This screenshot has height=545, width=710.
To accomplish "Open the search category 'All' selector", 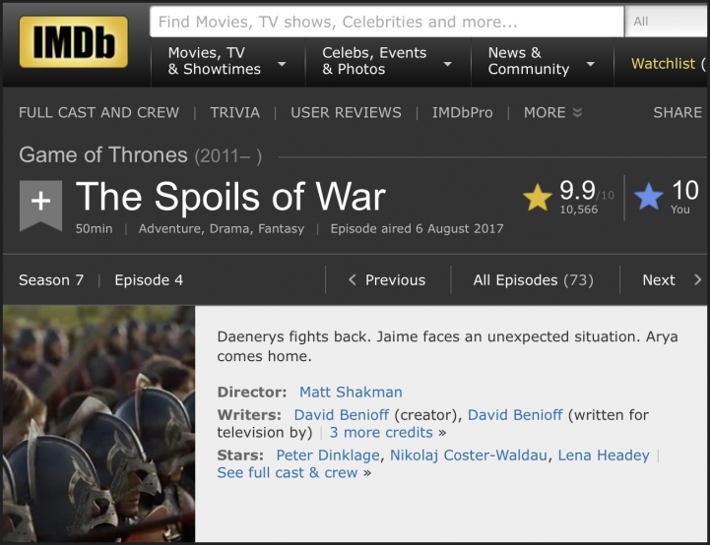I will (667, 22).
